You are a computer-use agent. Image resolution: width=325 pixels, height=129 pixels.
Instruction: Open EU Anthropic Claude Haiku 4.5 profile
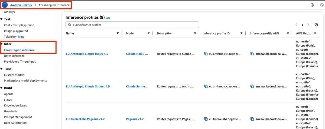click(87, 54)
